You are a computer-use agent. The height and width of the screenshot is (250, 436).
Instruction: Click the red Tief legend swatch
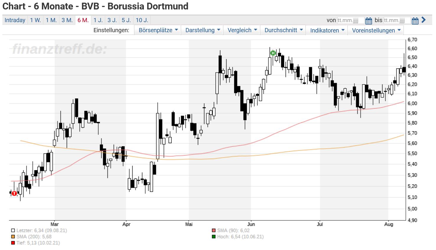click(x=13, y=243)
